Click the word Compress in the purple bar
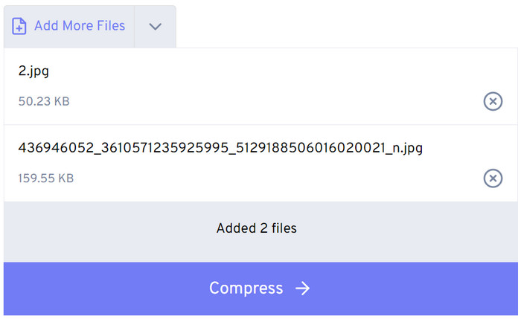The height and width of the screenshot is (319, 521). tap(246, 288)
